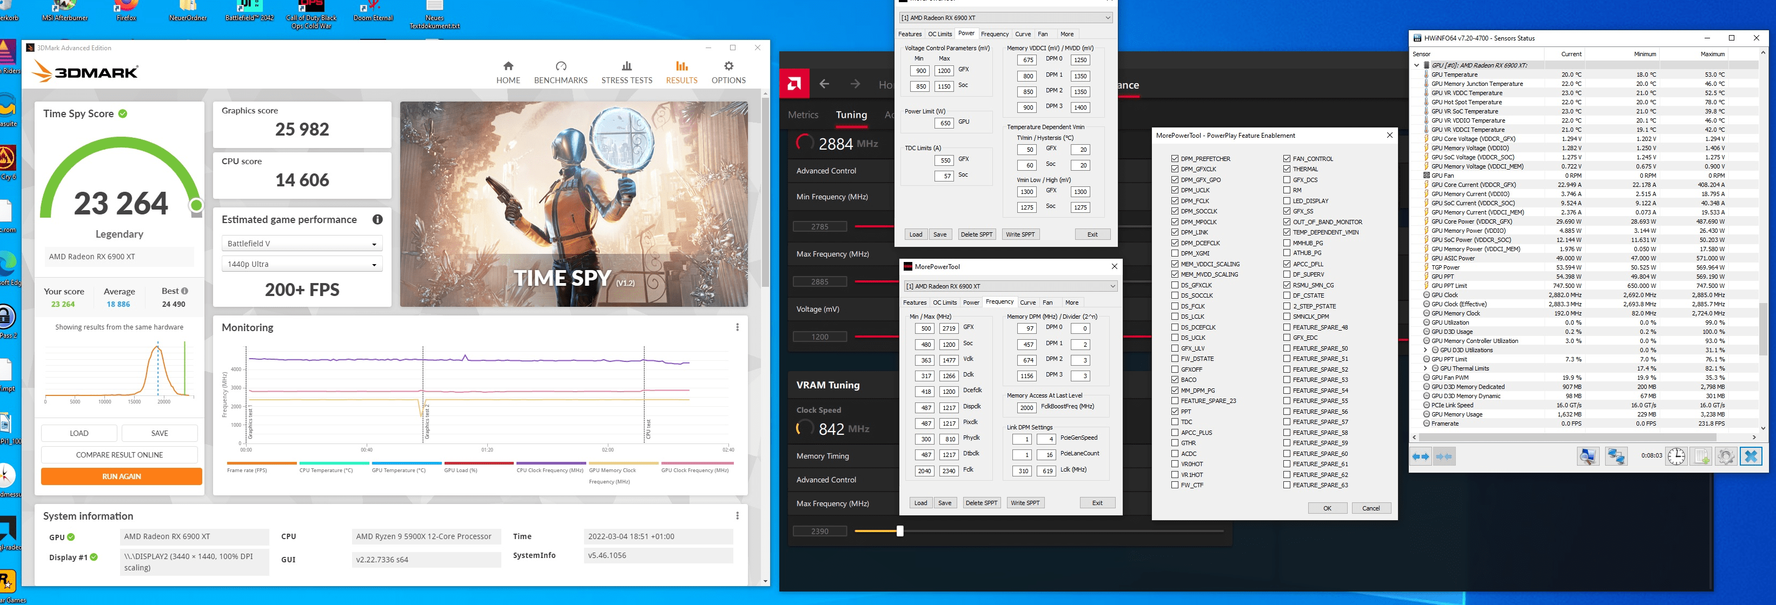
Task: Click RUN AGAIN button in 3DMark
Action: coord(121,476)
